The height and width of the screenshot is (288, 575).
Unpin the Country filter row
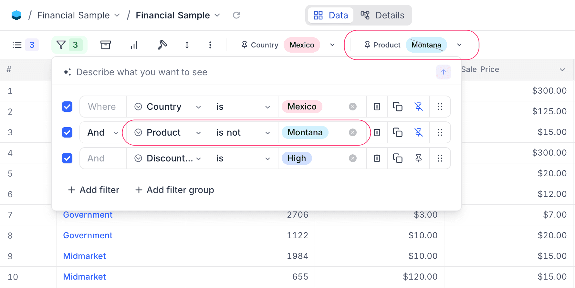[418, 107]
